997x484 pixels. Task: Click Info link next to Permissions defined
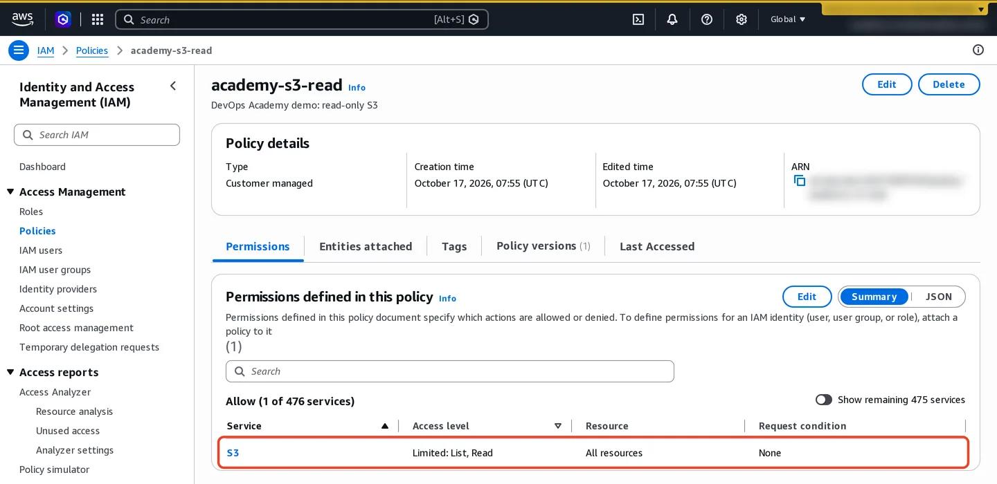447,299
